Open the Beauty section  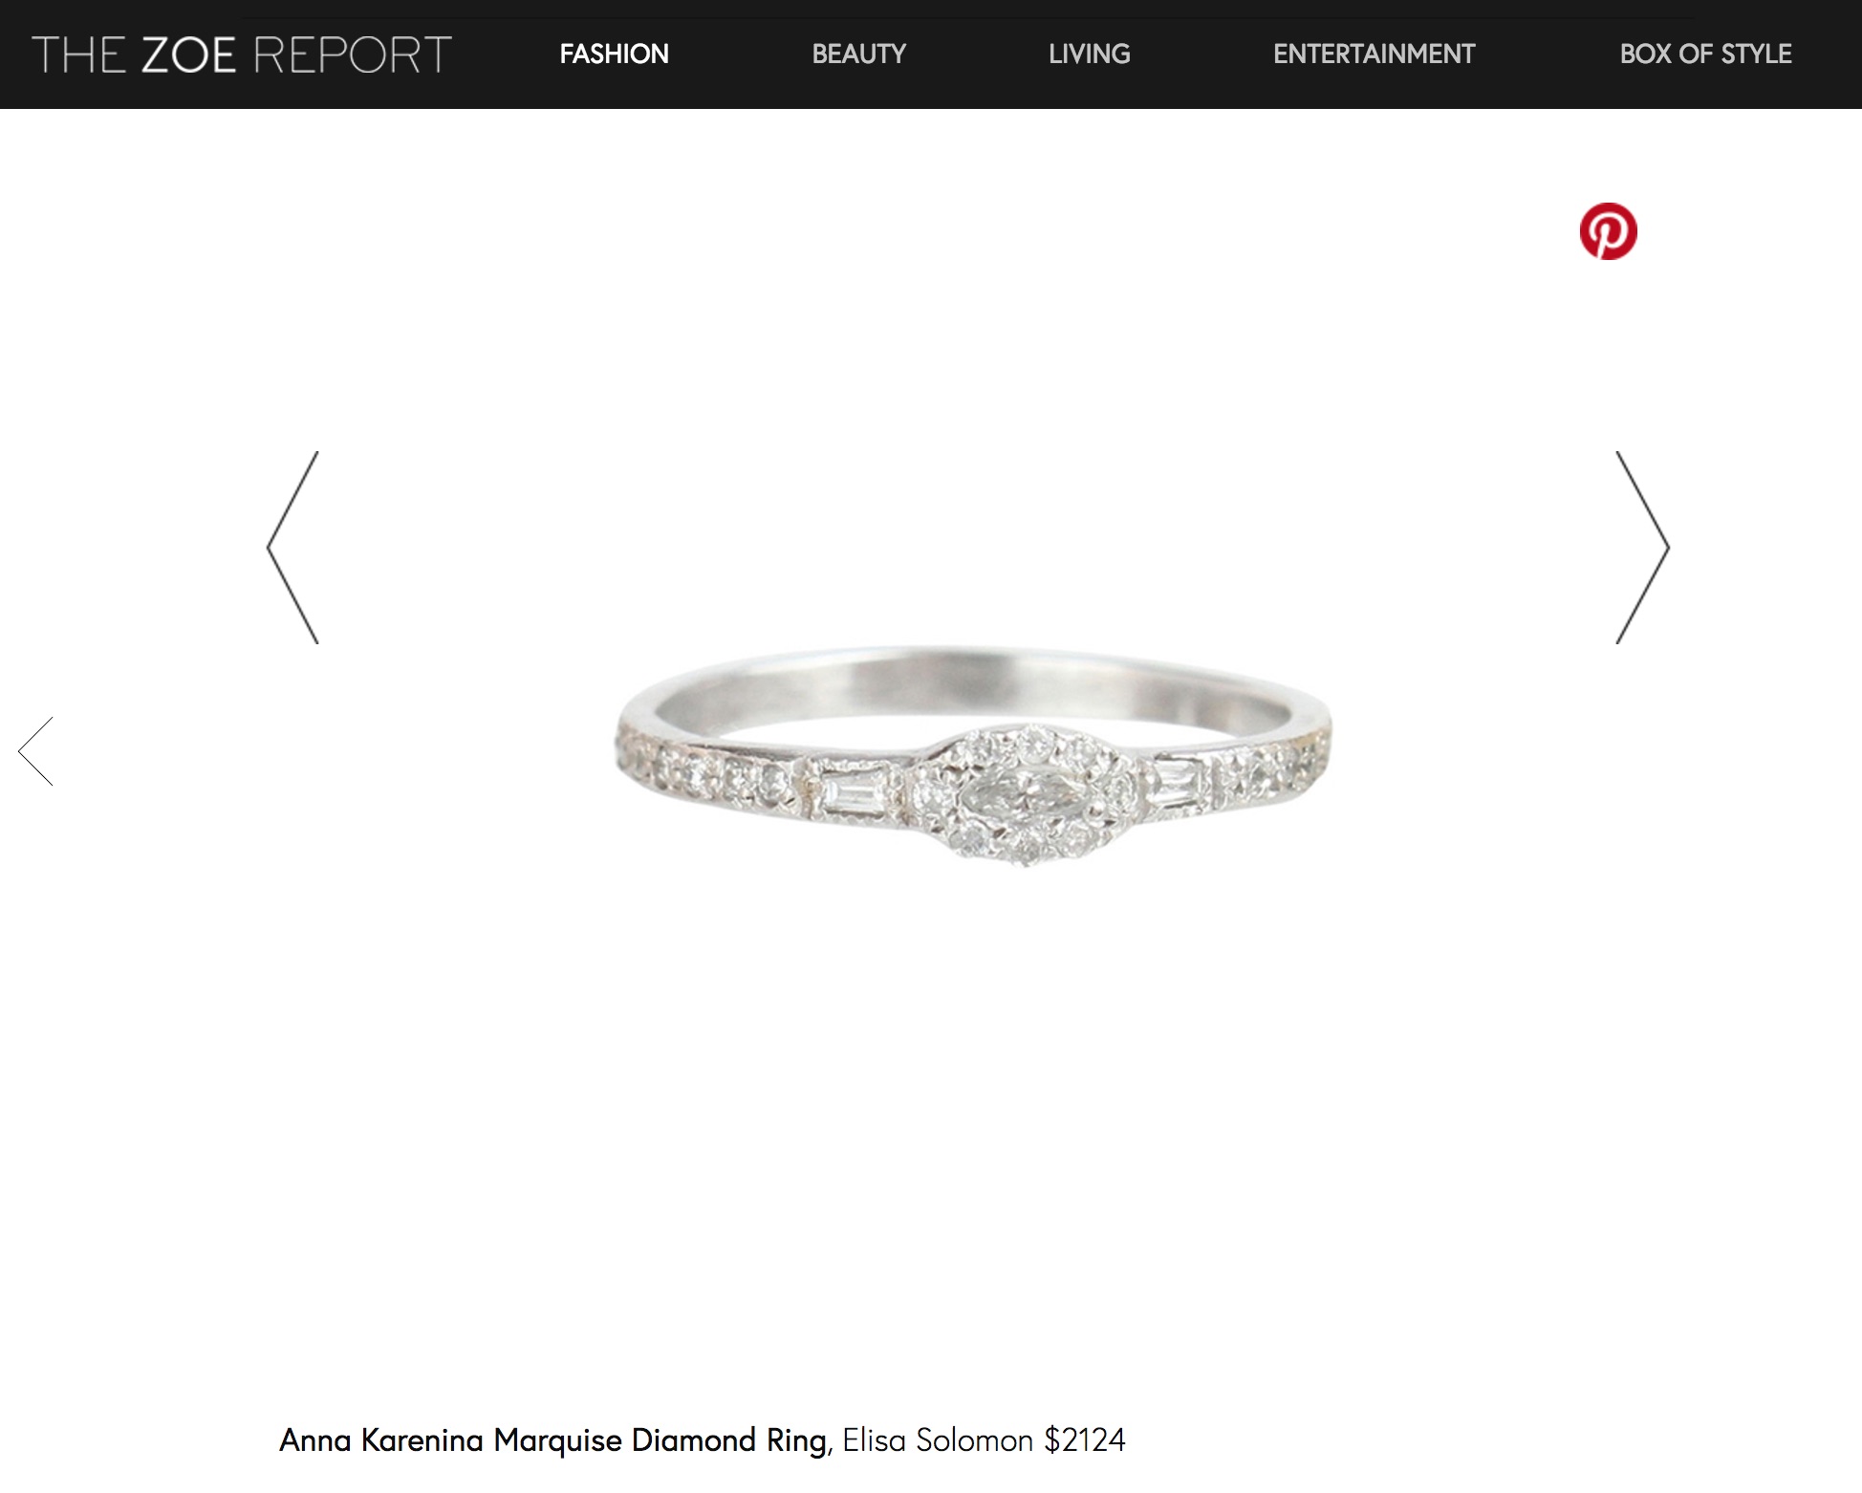(858, 54)
